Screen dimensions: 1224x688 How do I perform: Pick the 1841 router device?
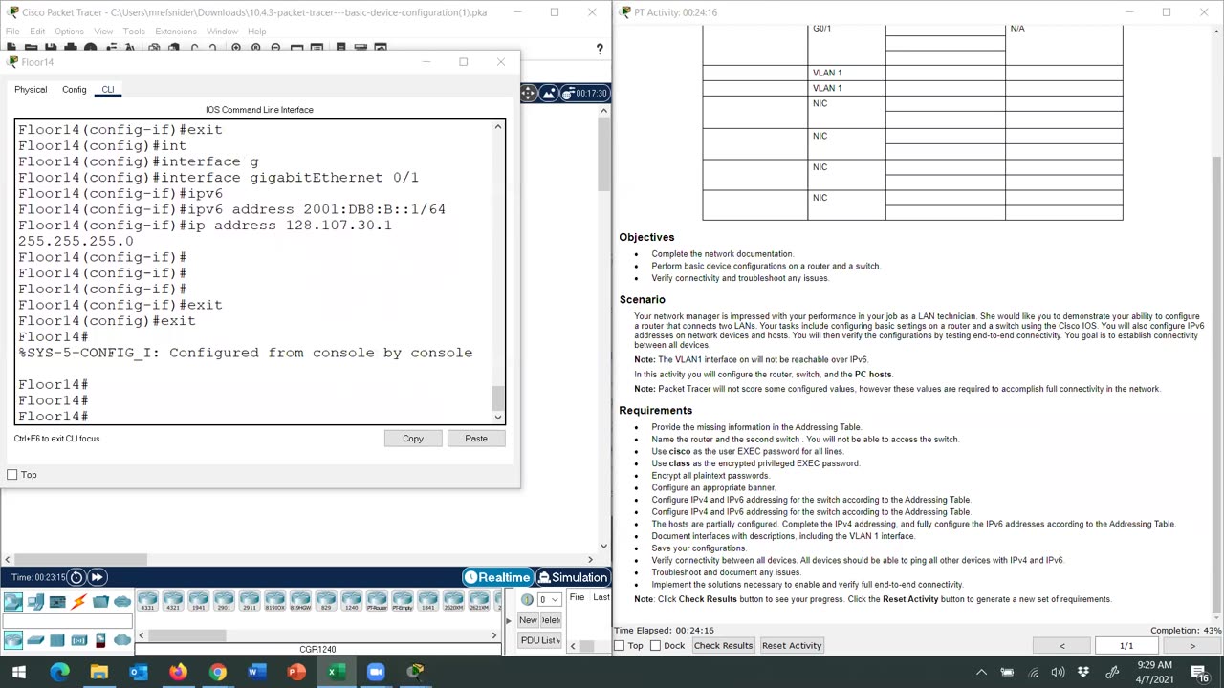[x=427, y=601]
